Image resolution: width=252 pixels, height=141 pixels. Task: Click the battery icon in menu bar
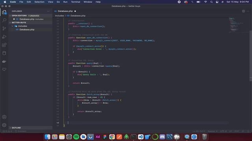[198, 2]
